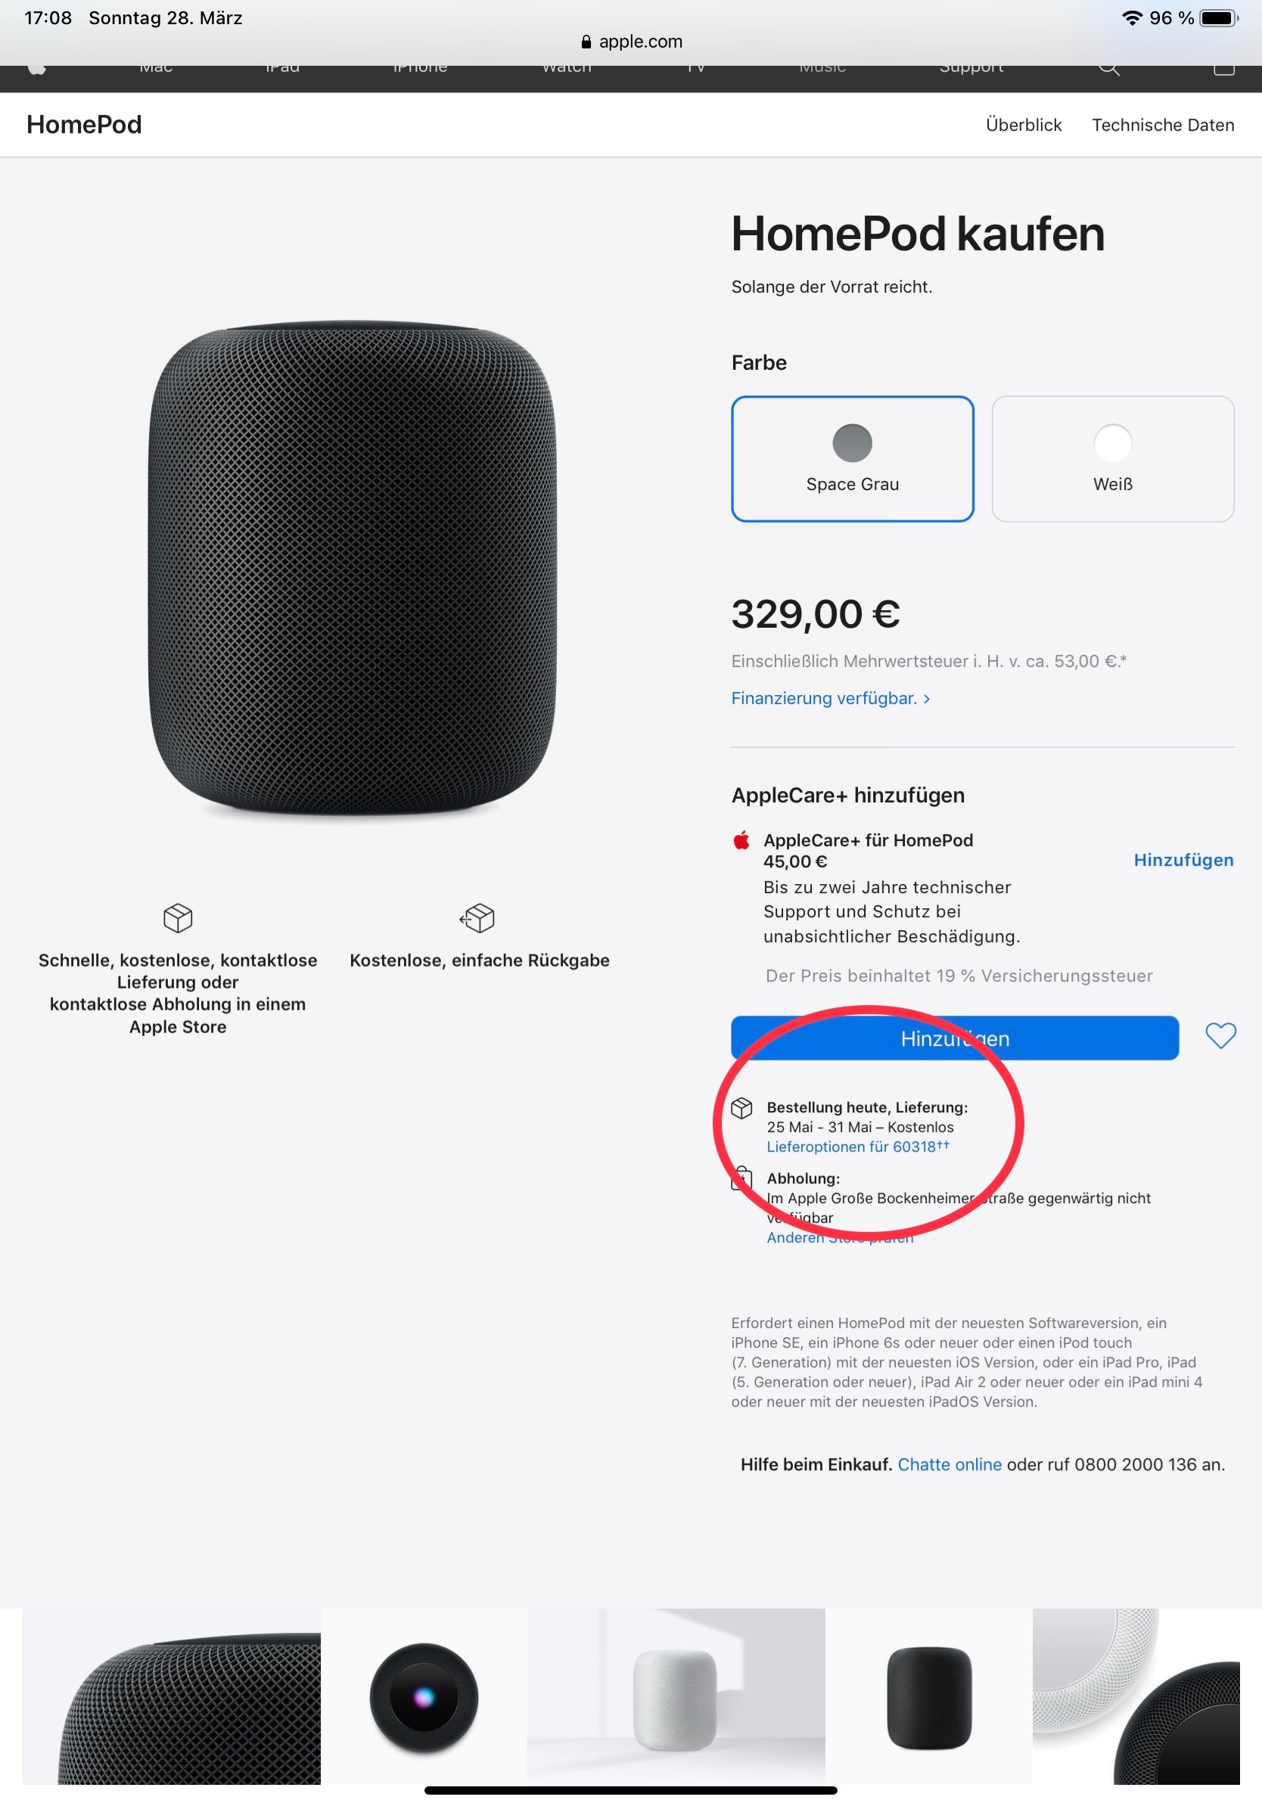Viewport: 1262px width, 1806px height.
Task: Tap the heart favorite icon
Action: [x=1220, y=1036]
